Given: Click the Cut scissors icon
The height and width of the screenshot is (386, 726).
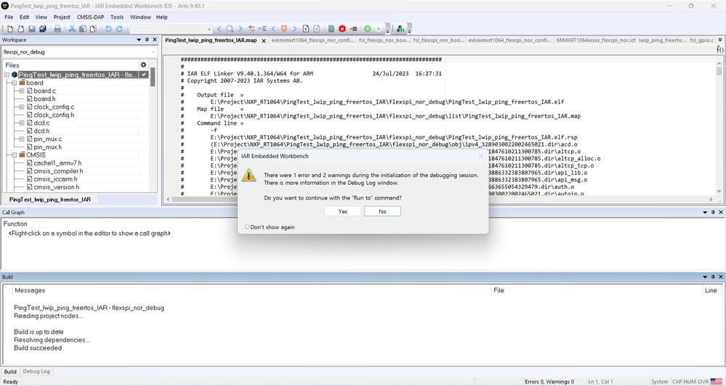Looking at the screenshot, I should 72,29.
